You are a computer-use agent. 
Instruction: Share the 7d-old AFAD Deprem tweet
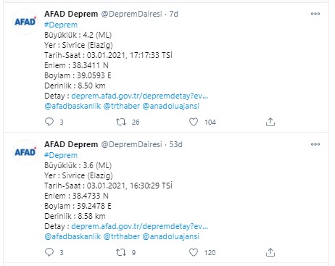pyautogui.click(x=270, y=122)
